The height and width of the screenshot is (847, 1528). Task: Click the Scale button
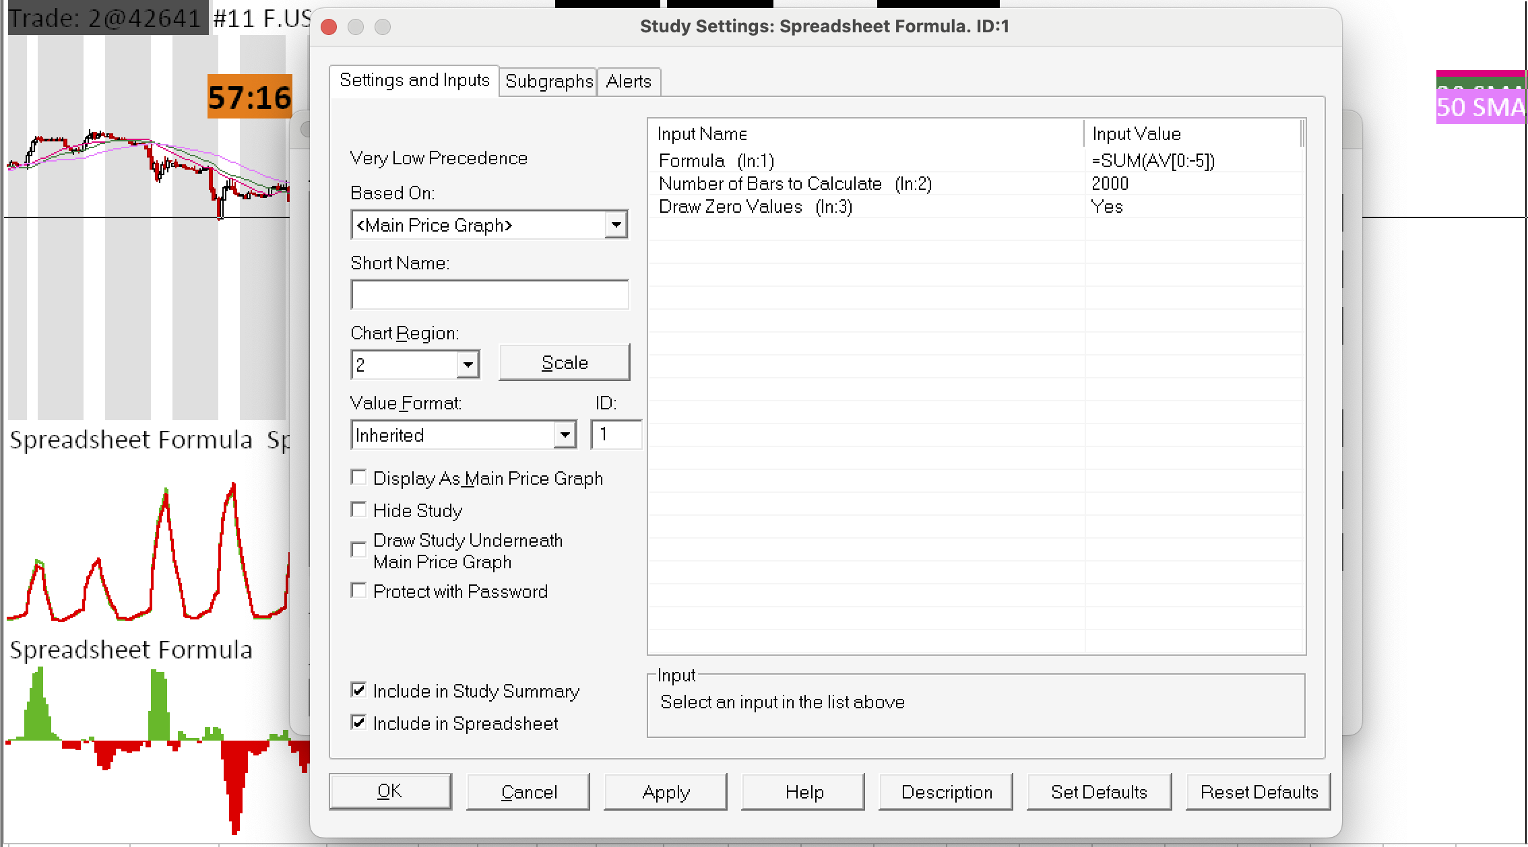pyautogui.click(x=565, y=363)
